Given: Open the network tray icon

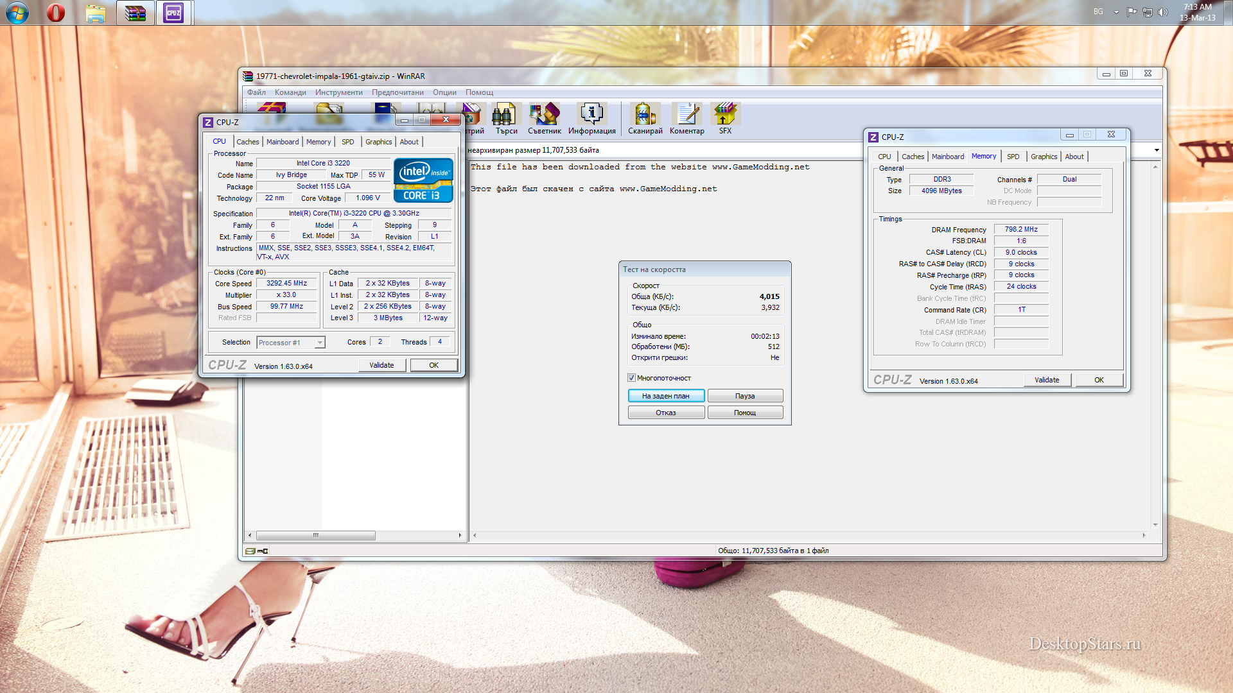Looking at the screenshot, I should [x=1147, y=12].
